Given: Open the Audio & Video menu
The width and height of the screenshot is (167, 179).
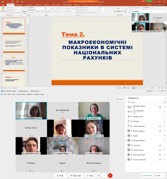Looking at the screenshot, I should [21, 94].
